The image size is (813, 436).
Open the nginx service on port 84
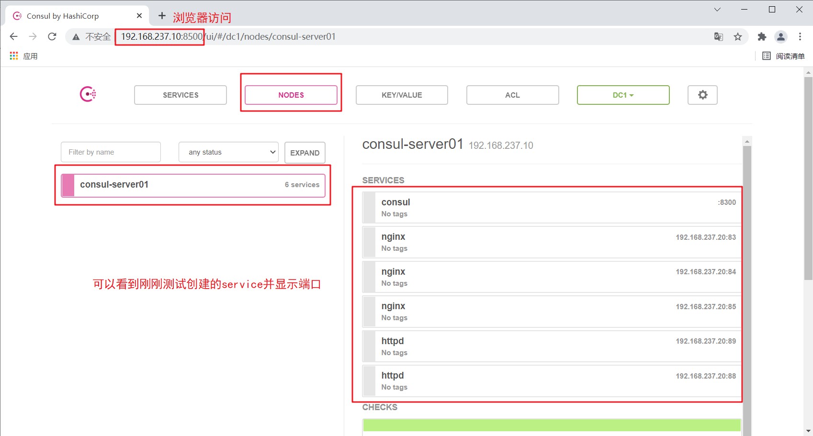552,277
